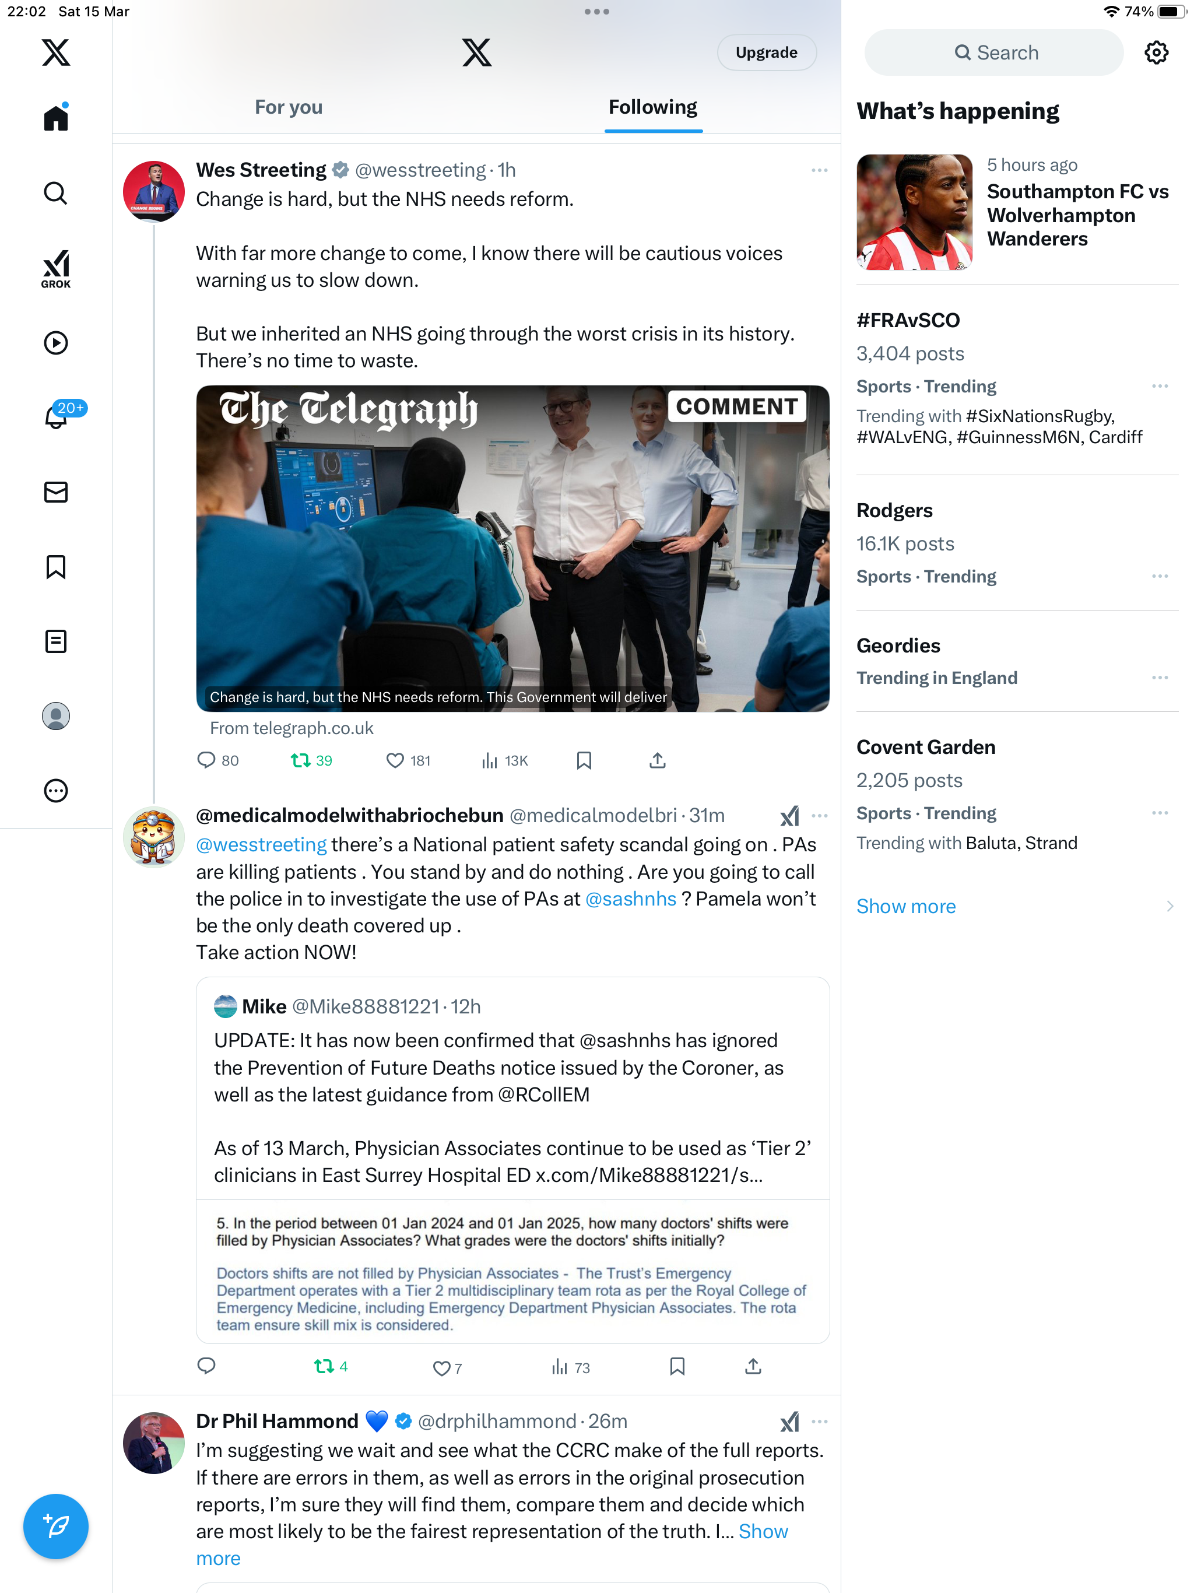
Task: Open more options for Rodgers trend
Action: [x=1160, y=576]
